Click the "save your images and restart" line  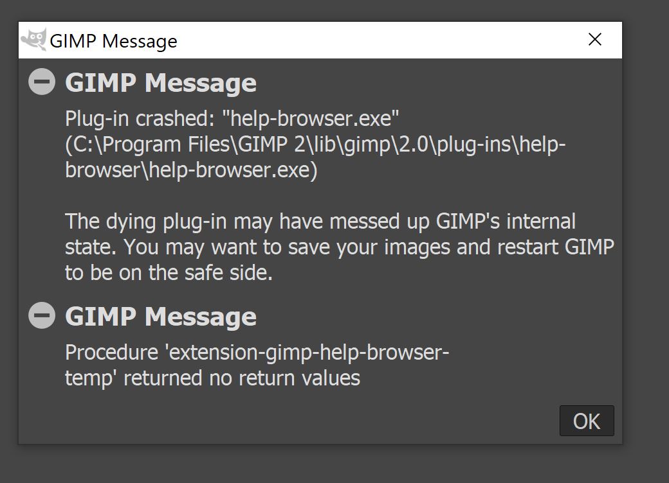pyautogui.click(x=340, y=247)
